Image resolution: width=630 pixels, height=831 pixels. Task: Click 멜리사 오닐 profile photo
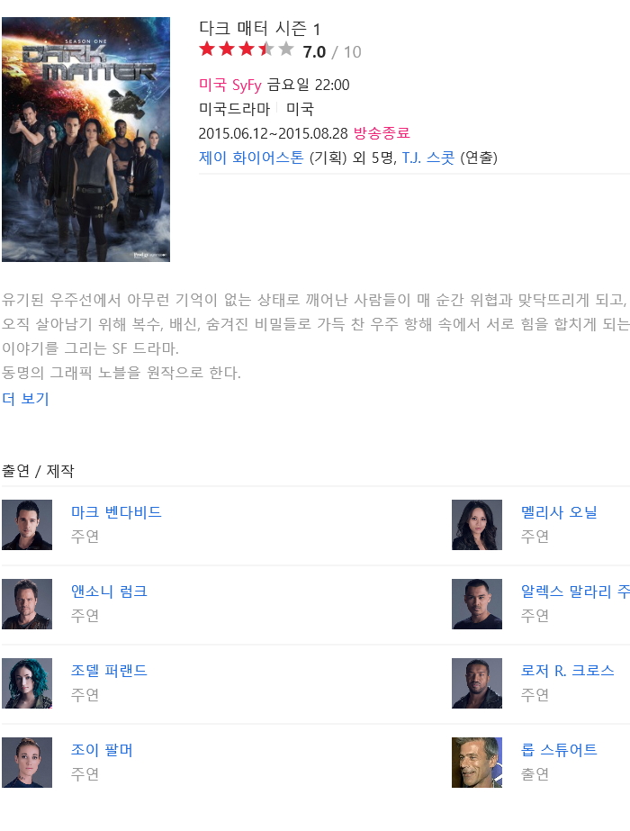pos(477,525)
